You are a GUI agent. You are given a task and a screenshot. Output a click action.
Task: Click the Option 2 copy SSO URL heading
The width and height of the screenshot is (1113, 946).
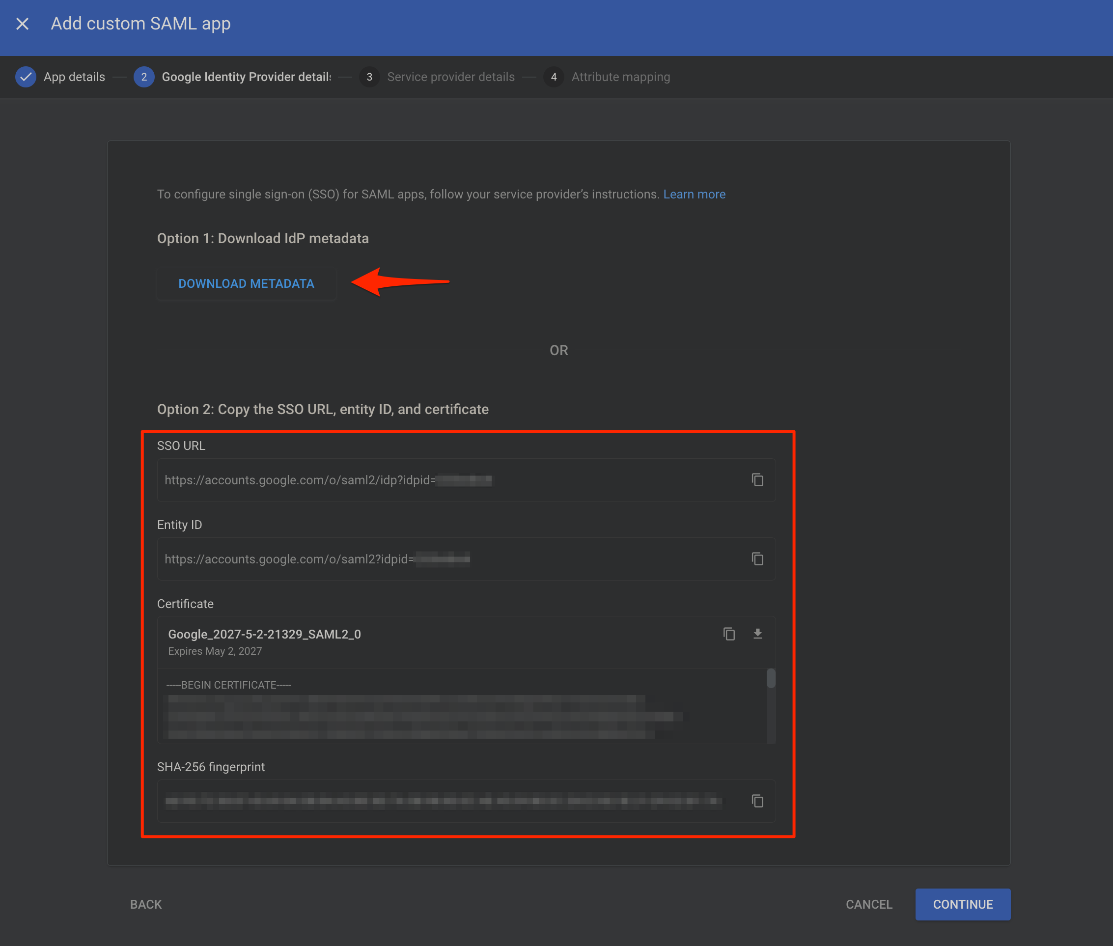(x=323, y=409)
